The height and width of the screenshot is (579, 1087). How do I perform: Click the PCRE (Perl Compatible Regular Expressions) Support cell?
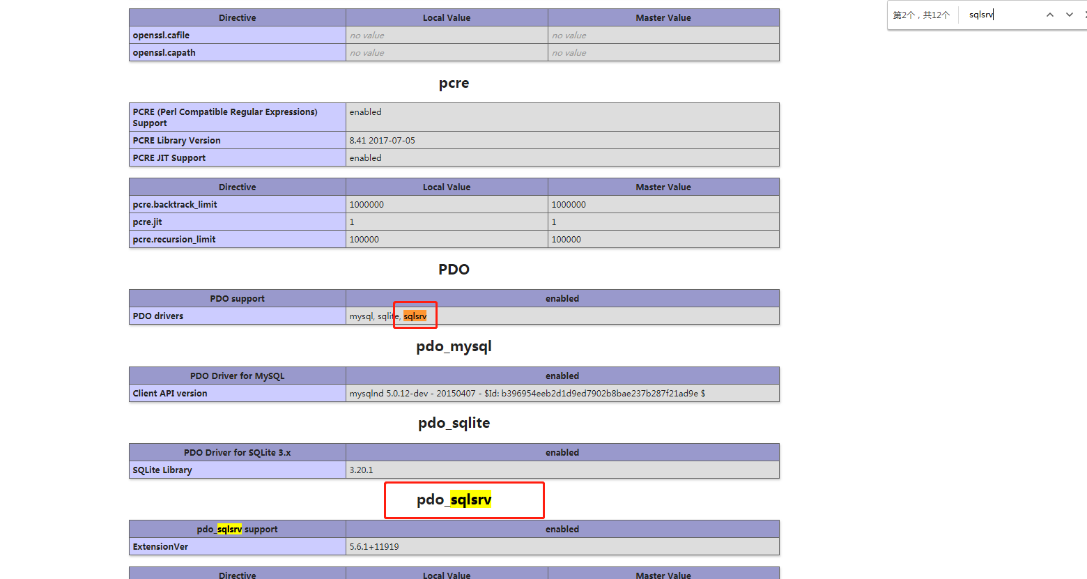coord(238,118)
